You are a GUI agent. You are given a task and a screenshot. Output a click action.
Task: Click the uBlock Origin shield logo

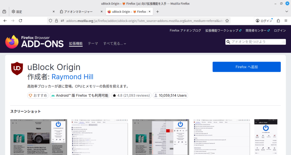pyautogui.click(x=17, y=68)
